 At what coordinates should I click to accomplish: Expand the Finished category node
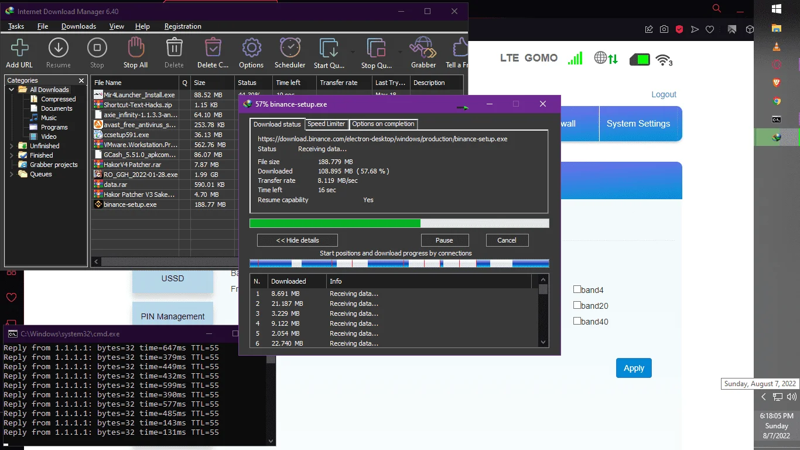[x=12, y=155]
